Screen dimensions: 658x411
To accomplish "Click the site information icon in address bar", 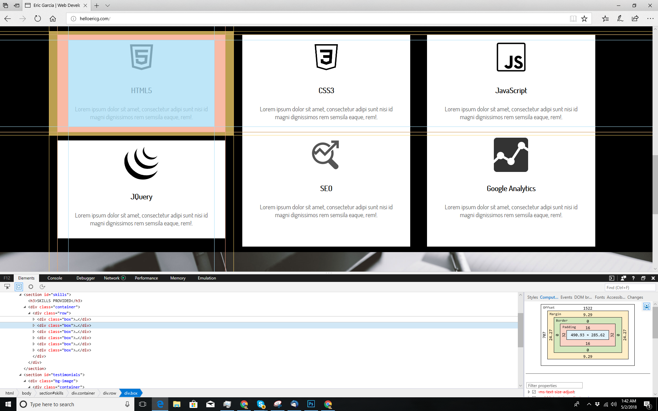I will point(73,18).
